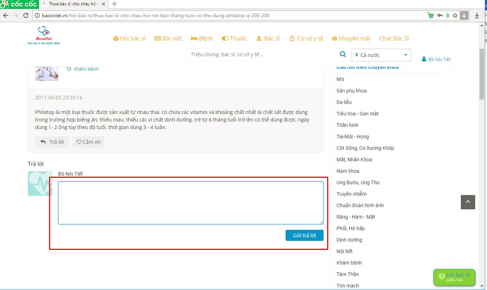Click the search magnifier icon
Screen dimensions: 487x290
(x=343, y=54)
